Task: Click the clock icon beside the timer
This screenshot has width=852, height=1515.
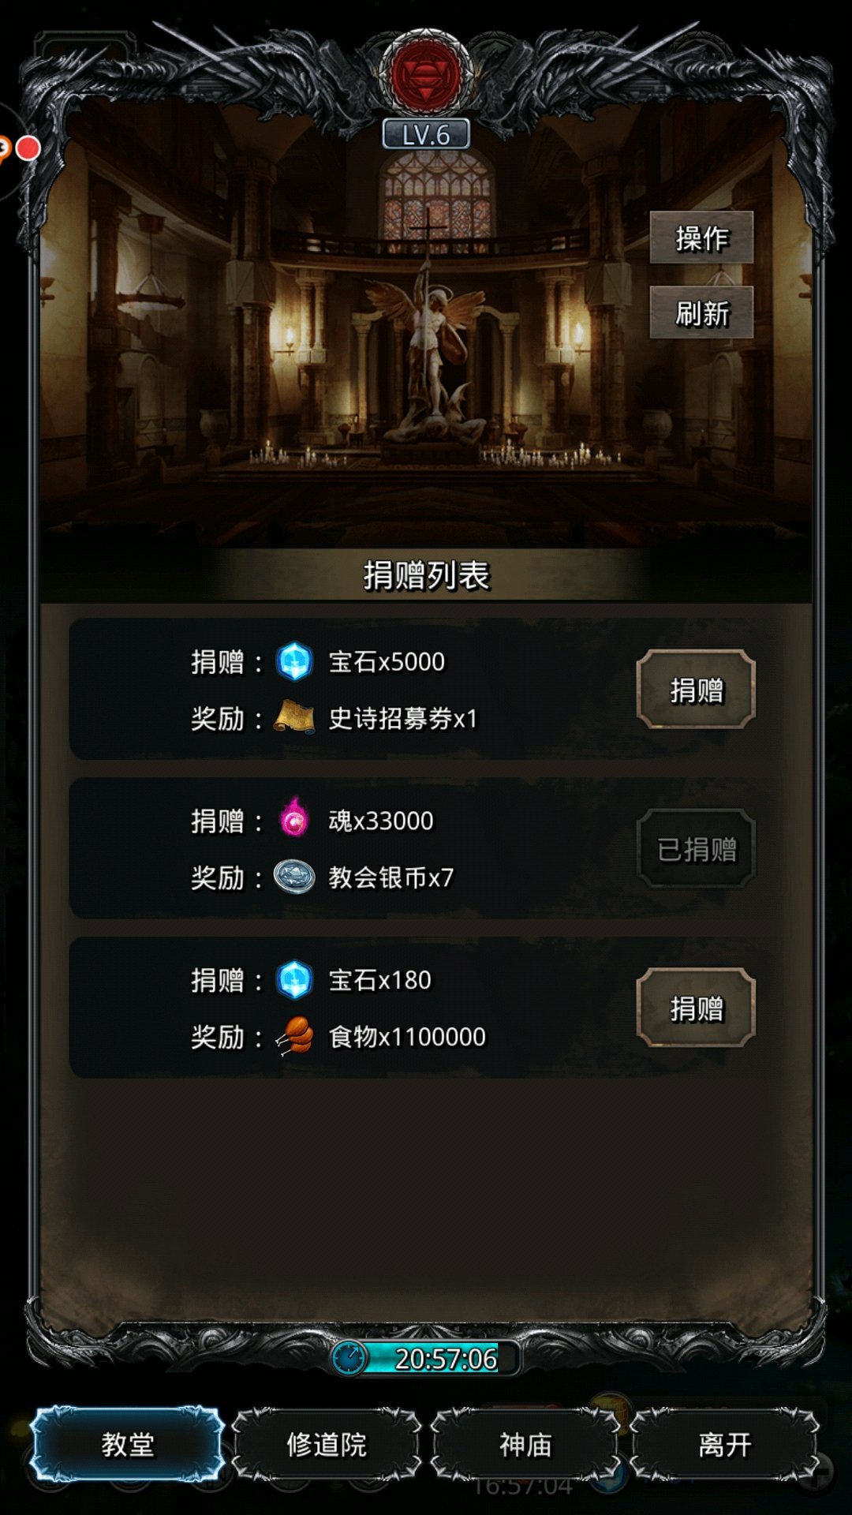Action: tap(348, 1358)
